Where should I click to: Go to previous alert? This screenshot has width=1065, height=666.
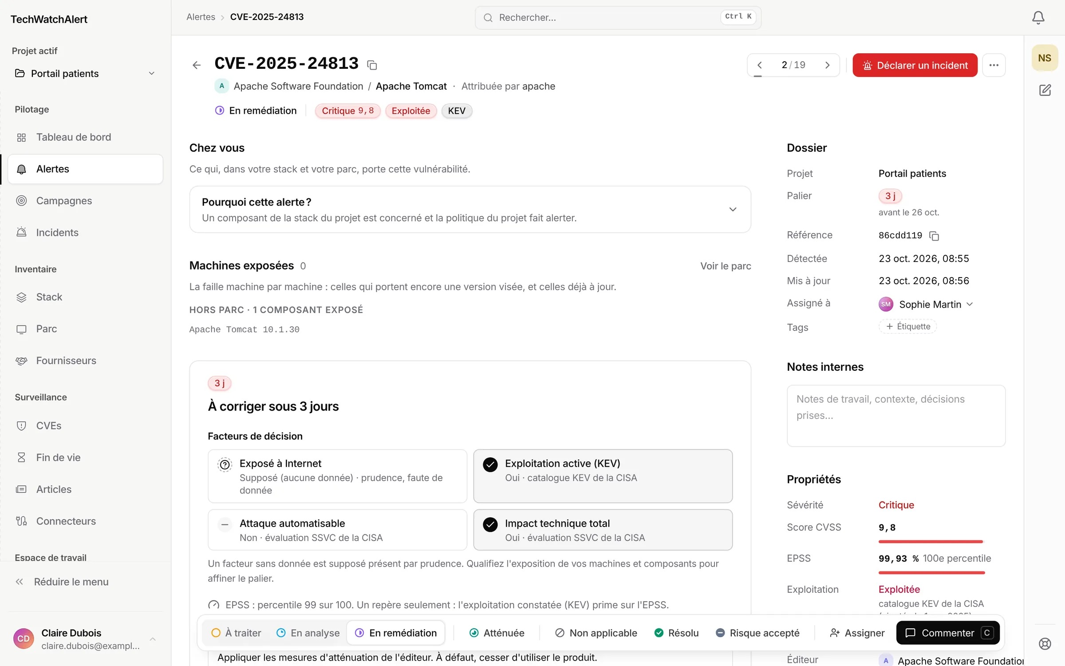pos(760,65)
